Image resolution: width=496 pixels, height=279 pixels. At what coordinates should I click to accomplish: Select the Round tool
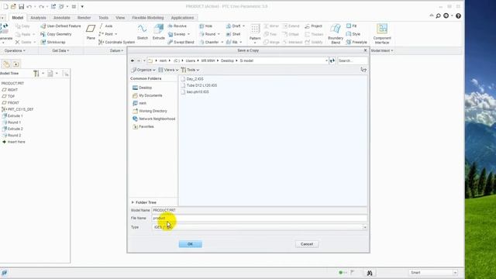point(208,34)
